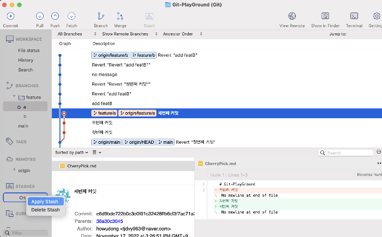Click the selected commit graph node

pos(64,113)
